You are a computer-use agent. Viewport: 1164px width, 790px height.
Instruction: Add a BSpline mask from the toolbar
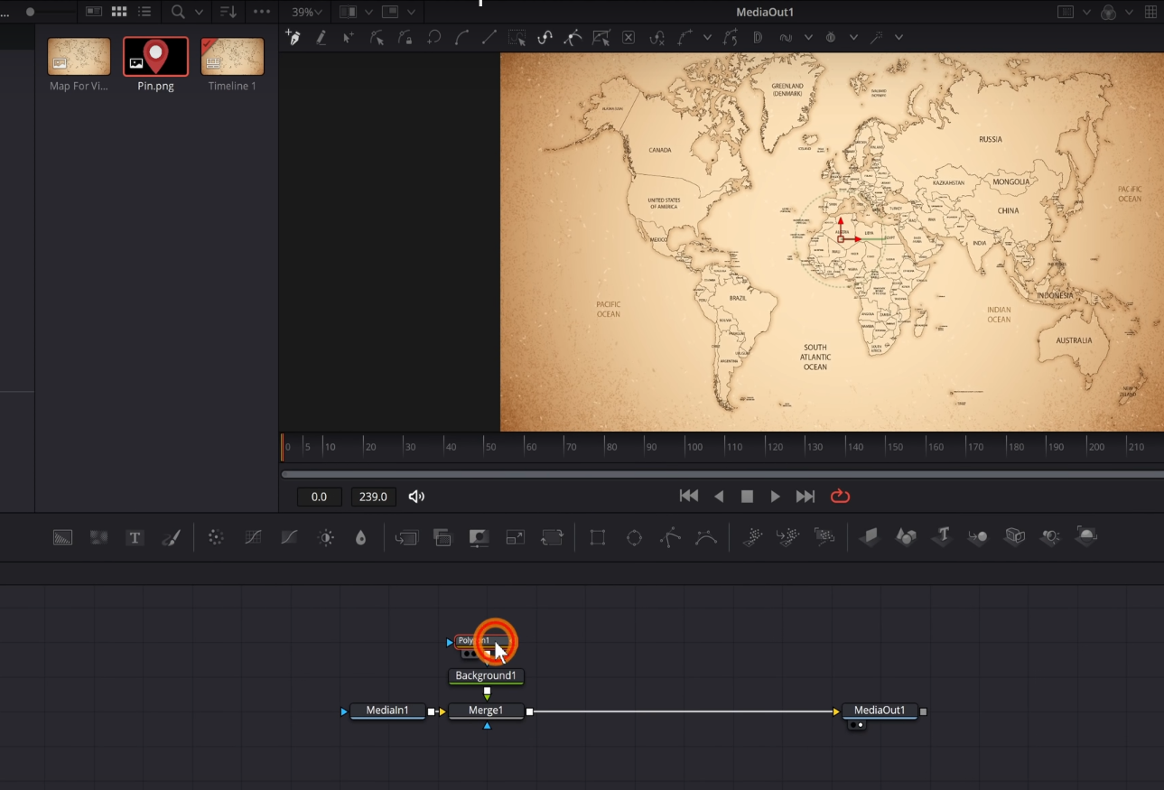click(706, 537)
